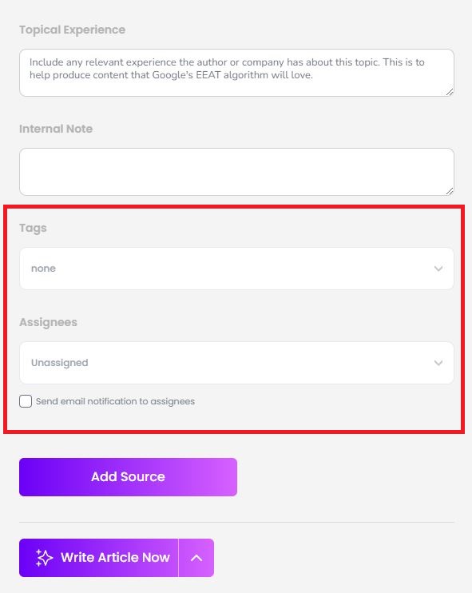Image resolution: width=472 pixels, height=593 pixels.
Task: Focus the Internal Note text area
Action: click(x=236, y=172)
